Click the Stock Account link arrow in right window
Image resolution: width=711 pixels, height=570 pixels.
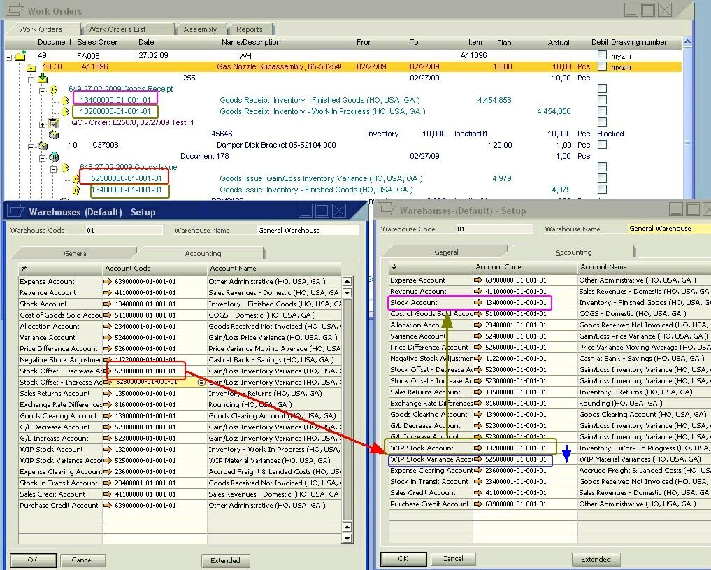click(x=478, y=303)
